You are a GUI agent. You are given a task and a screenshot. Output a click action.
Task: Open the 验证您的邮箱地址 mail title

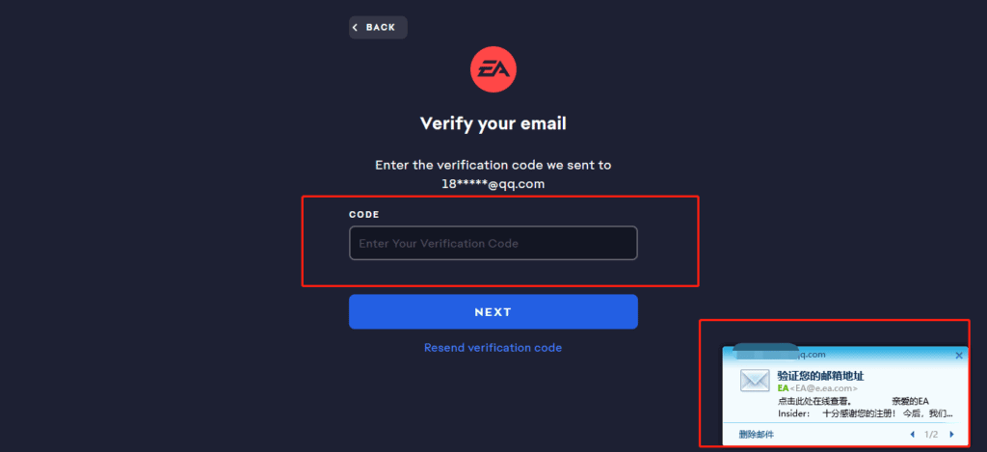coord(821,376)
